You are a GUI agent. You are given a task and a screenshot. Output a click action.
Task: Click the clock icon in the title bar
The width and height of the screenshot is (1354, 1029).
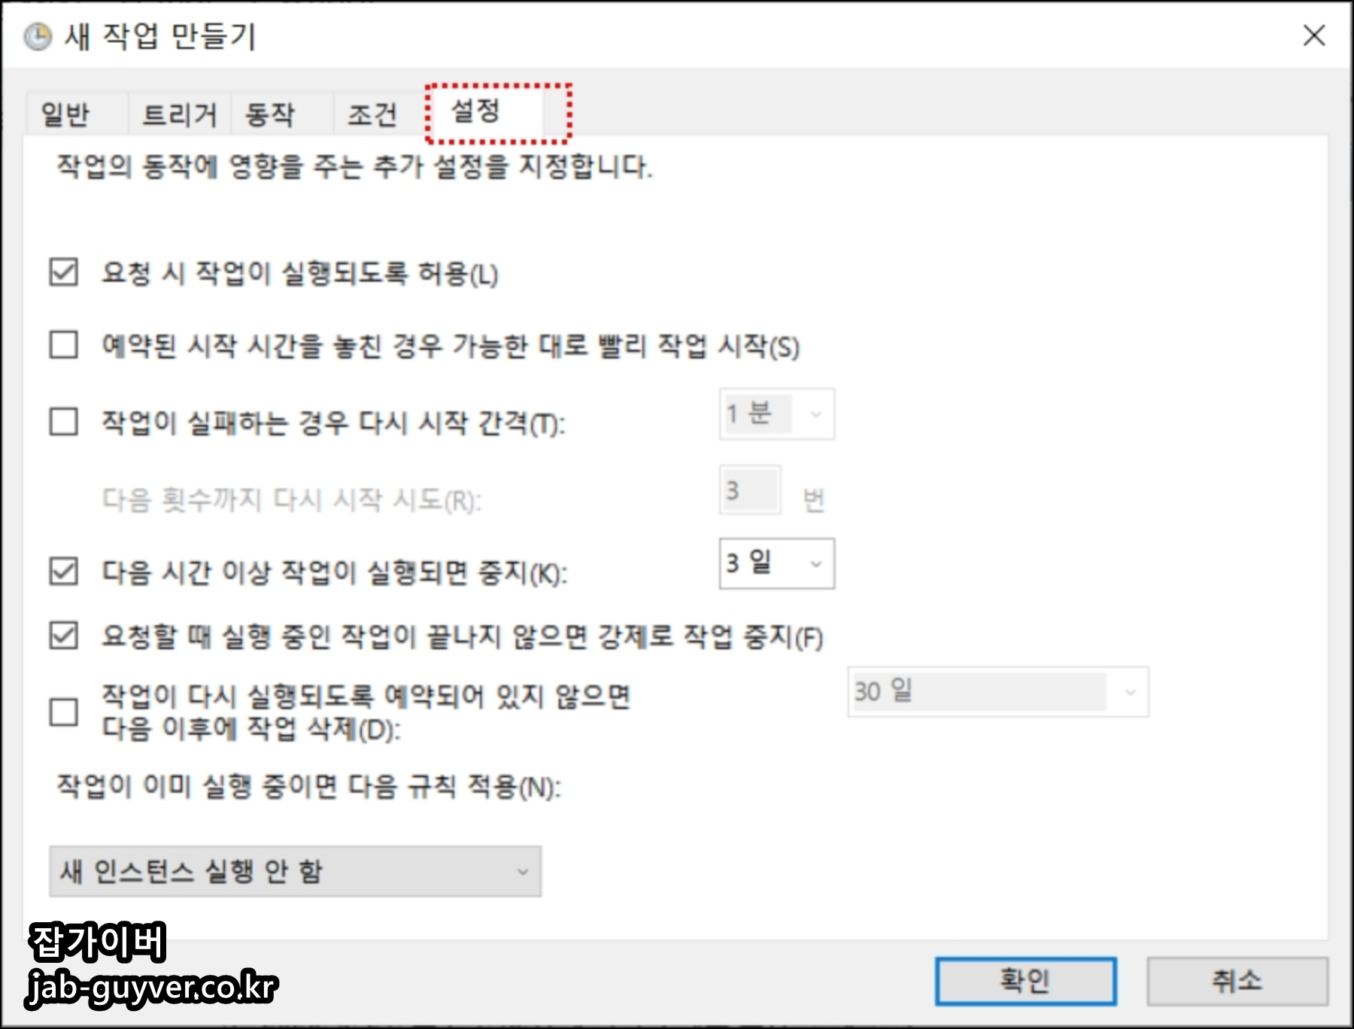coord(38,36)
